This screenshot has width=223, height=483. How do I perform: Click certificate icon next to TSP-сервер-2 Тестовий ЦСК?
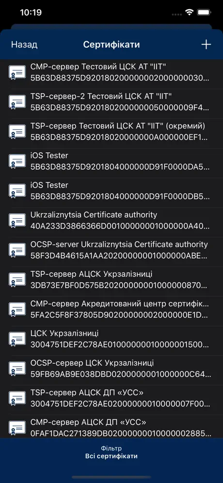pyautogui.click(x=17, y=102)
